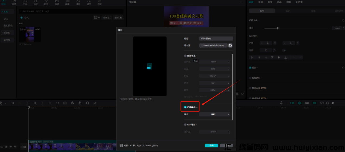Open the 字幕 captions panel icon

[x=68, y=2]
